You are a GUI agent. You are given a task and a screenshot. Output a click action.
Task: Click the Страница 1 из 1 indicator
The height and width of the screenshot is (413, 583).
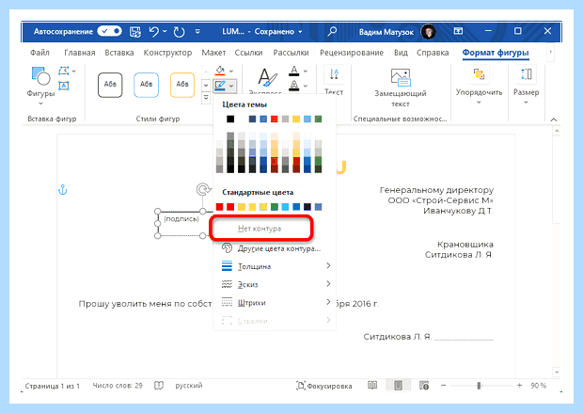(x=53, y=386)
